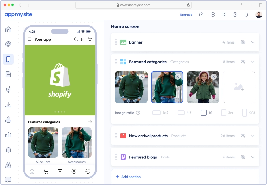Tap the more dots tab in phone bottom bar
The image size is (267, 185).
pos(88,171)
